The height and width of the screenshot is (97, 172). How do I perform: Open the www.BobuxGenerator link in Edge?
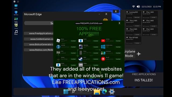coord(39,44)
